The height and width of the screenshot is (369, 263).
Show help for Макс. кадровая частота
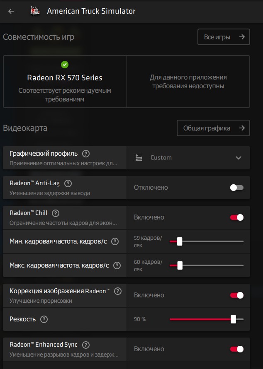point(117,265)
